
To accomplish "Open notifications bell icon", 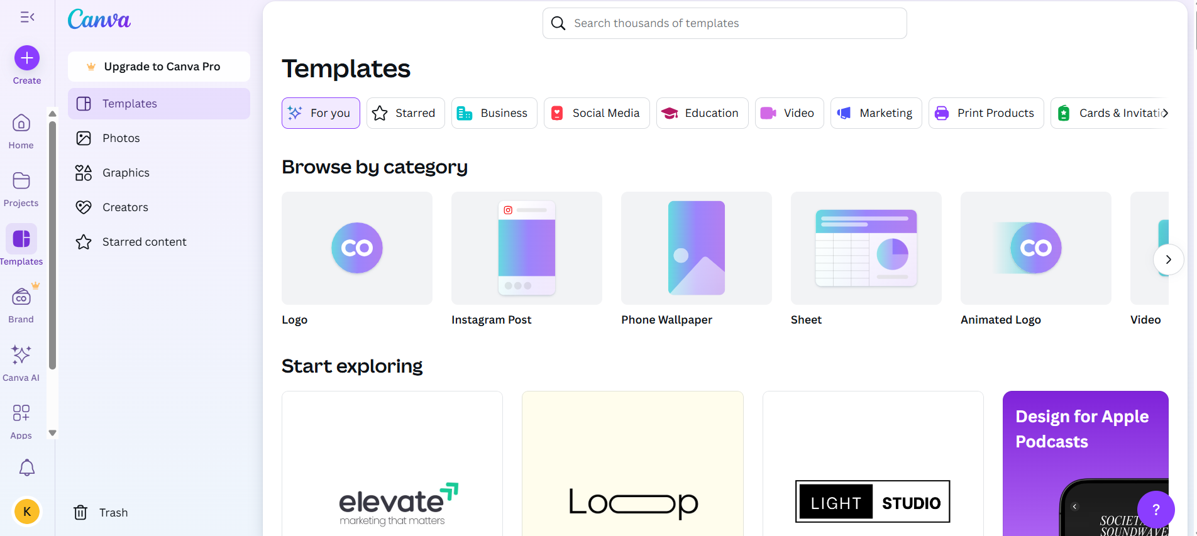I will pyautogui.click(x=27, y=468).
